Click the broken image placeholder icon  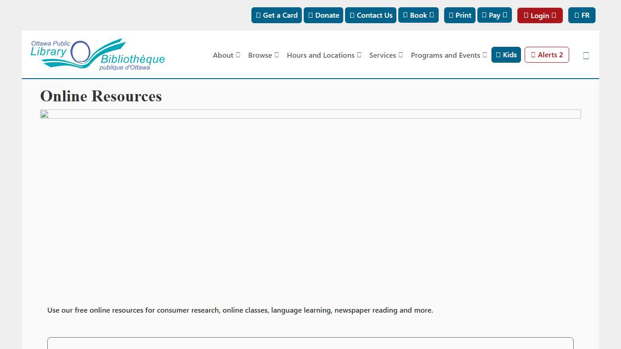44,115
